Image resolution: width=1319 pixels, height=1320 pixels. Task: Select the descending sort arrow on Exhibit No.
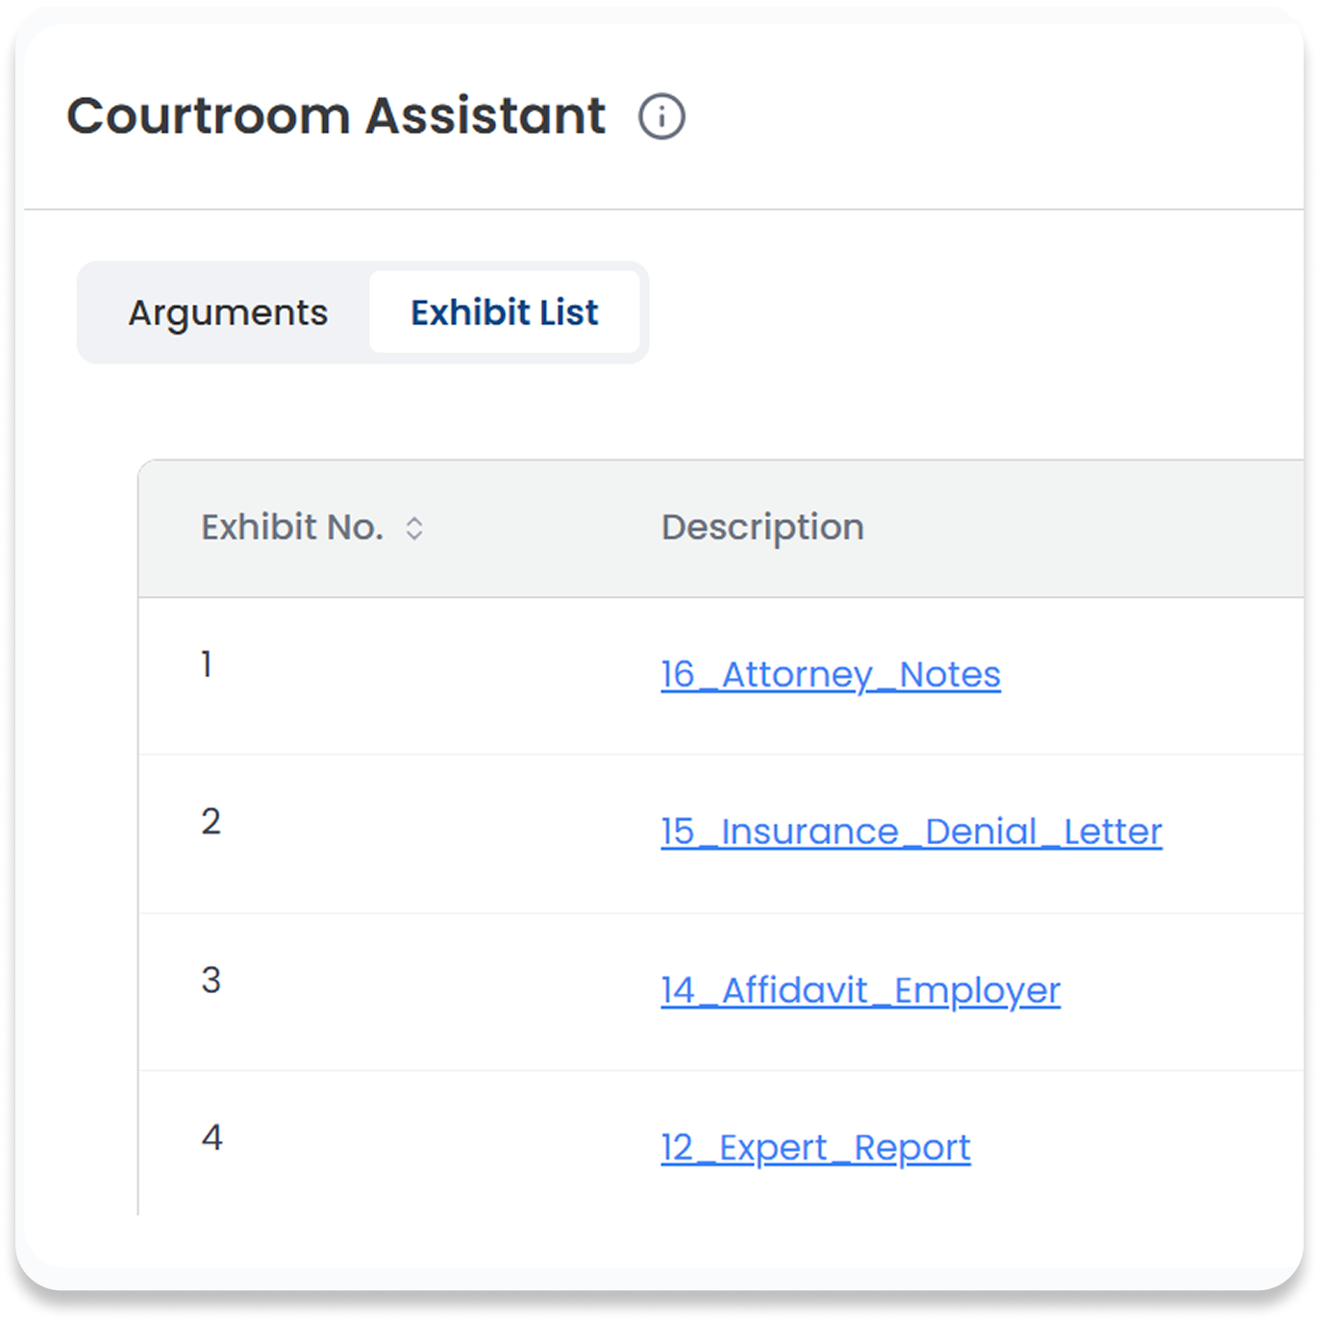pyautogui.click(x=413, y=534)
